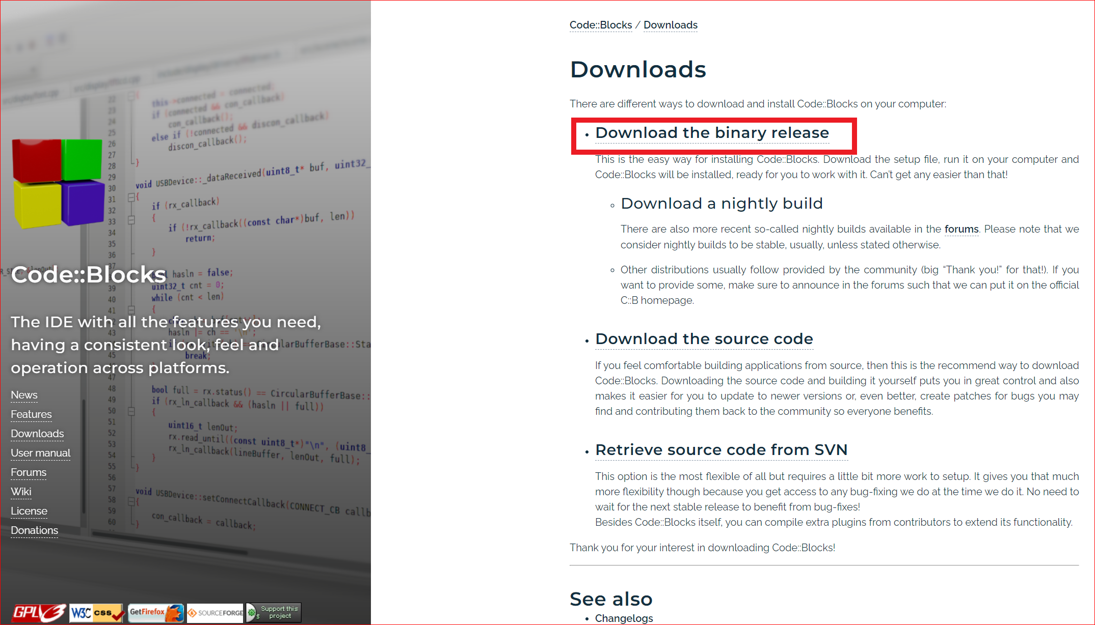
Task: Open Download the binary release link
Action: (x=712, y=133)
